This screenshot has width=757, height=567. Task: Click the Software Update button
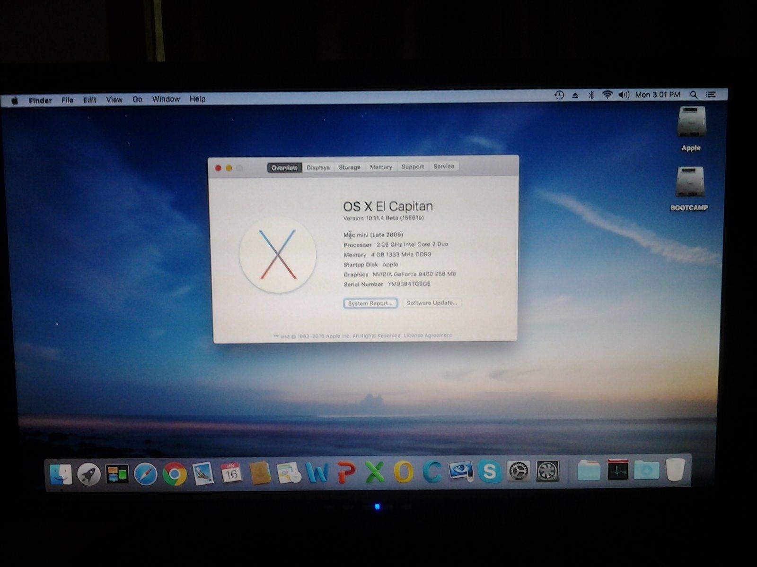click(x=431, y=303)
